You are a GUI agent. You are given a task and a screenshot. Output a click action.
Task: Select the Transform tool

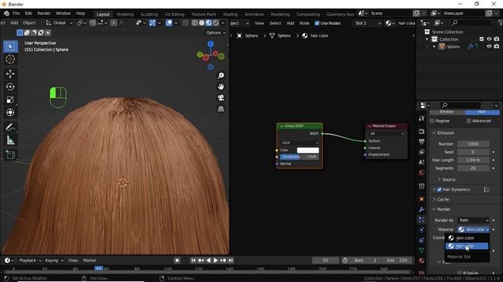[x=10, y=113]
